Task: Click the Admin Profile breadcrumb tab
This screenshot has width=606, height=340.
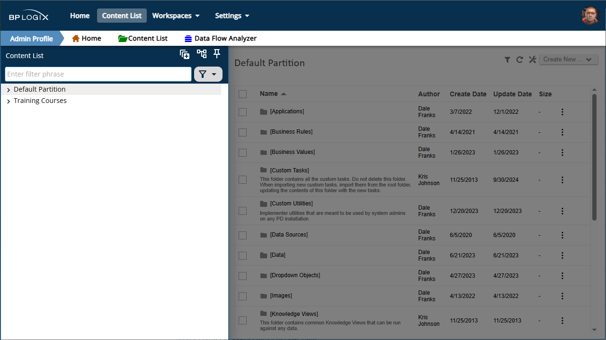Action: tap(31, 39)
